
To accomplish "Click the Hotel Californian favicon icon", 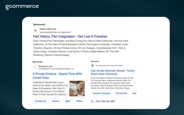I will point(35,31).
